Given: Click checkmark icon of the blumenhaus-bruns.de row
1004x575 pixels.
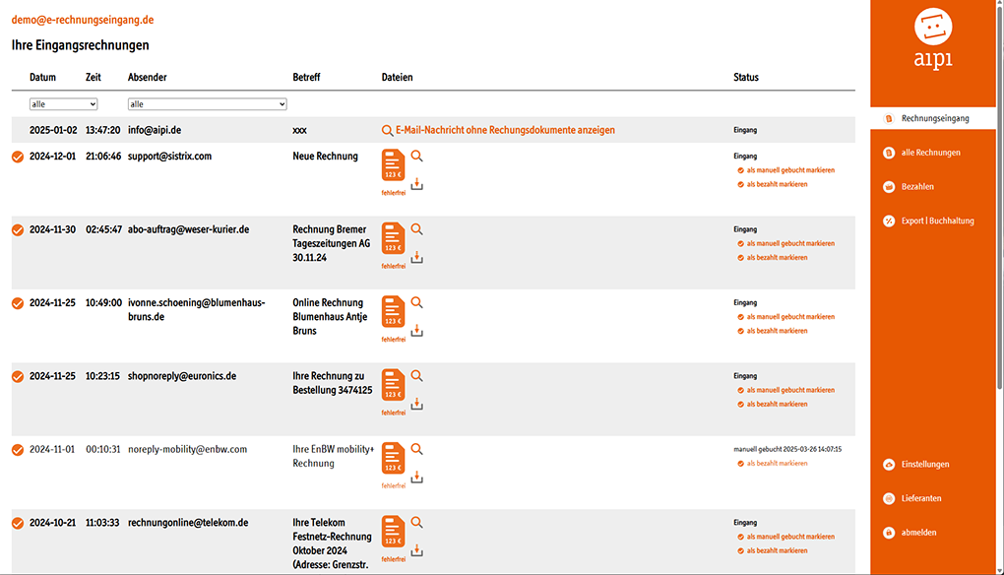Looking at the screenshot, I should (18, 303).
